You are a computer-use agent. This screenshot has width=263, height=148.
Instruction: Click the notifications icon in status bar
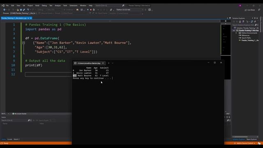(x=259, y=143)
